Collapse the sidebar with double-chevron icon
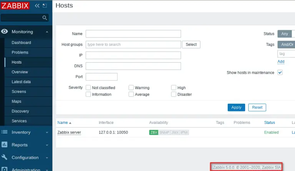Screen dimensions: 295x171 37,6
